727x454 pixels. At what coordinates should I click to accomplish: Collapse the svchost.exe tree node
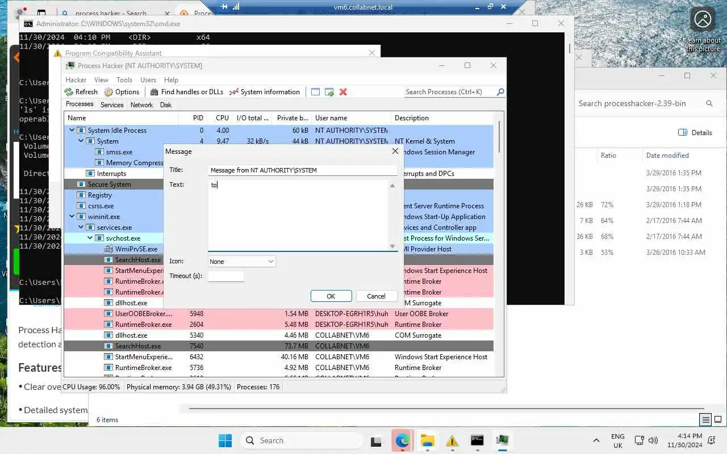click(x=90, y=238)
